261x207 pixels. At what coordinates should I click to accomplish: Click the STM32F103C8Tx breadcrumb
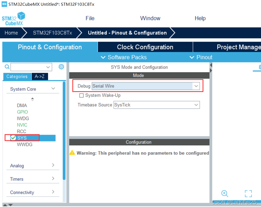click(x=52, y=33)
